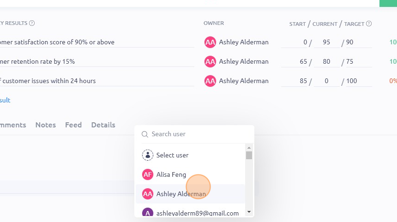The image size is (397, 222).
Task: Switch to the Notes tab
Action: pos(46,125)
